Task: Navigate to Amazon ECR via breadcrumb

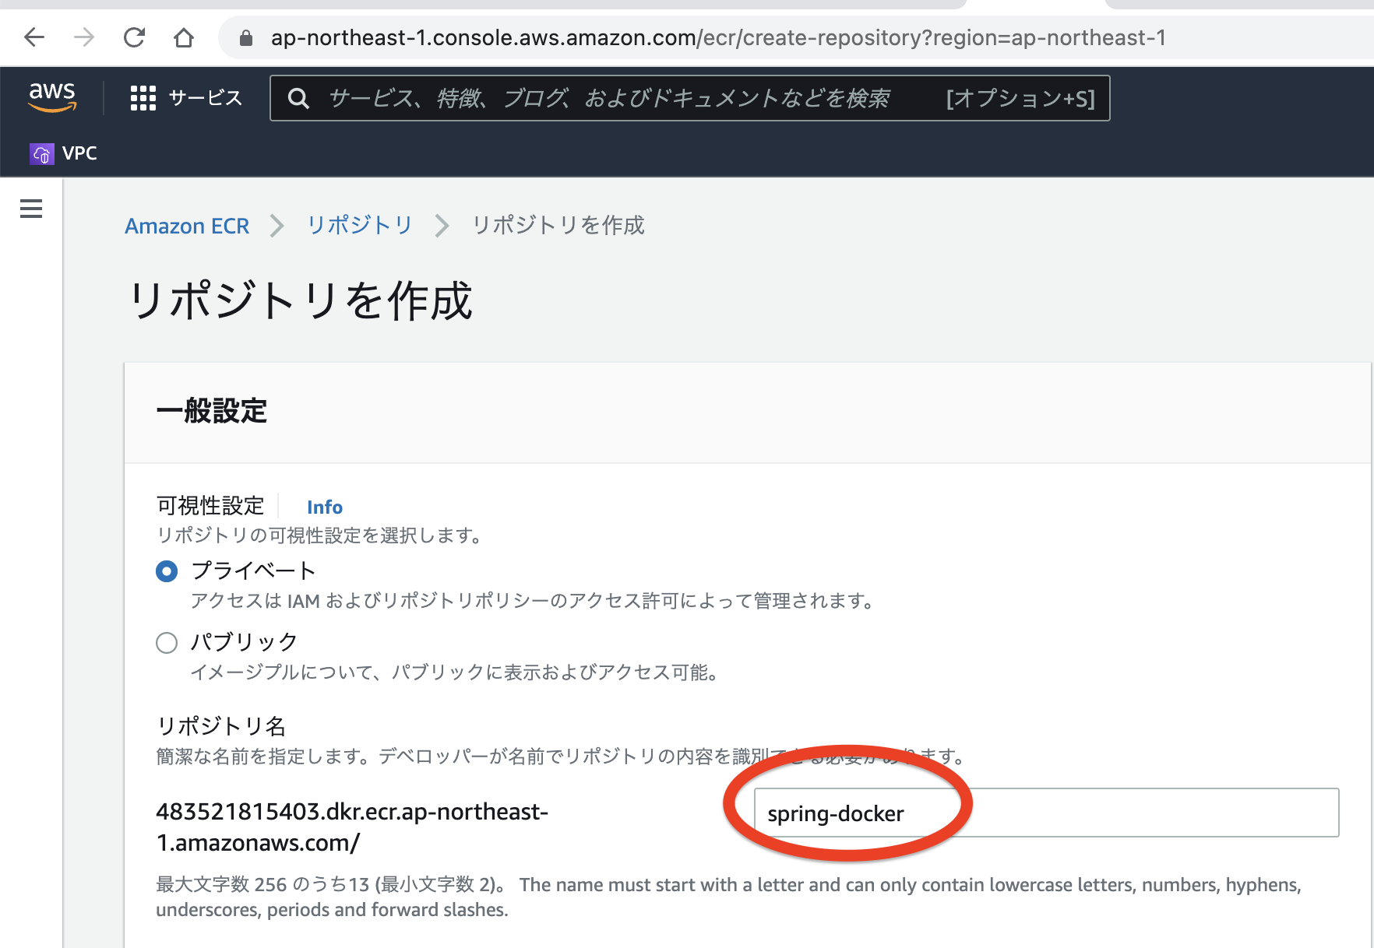Action: [x=187, y=226]
